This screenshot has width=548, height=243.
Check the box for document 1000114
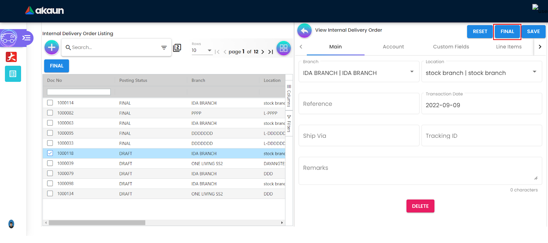(x=50, y=103)
